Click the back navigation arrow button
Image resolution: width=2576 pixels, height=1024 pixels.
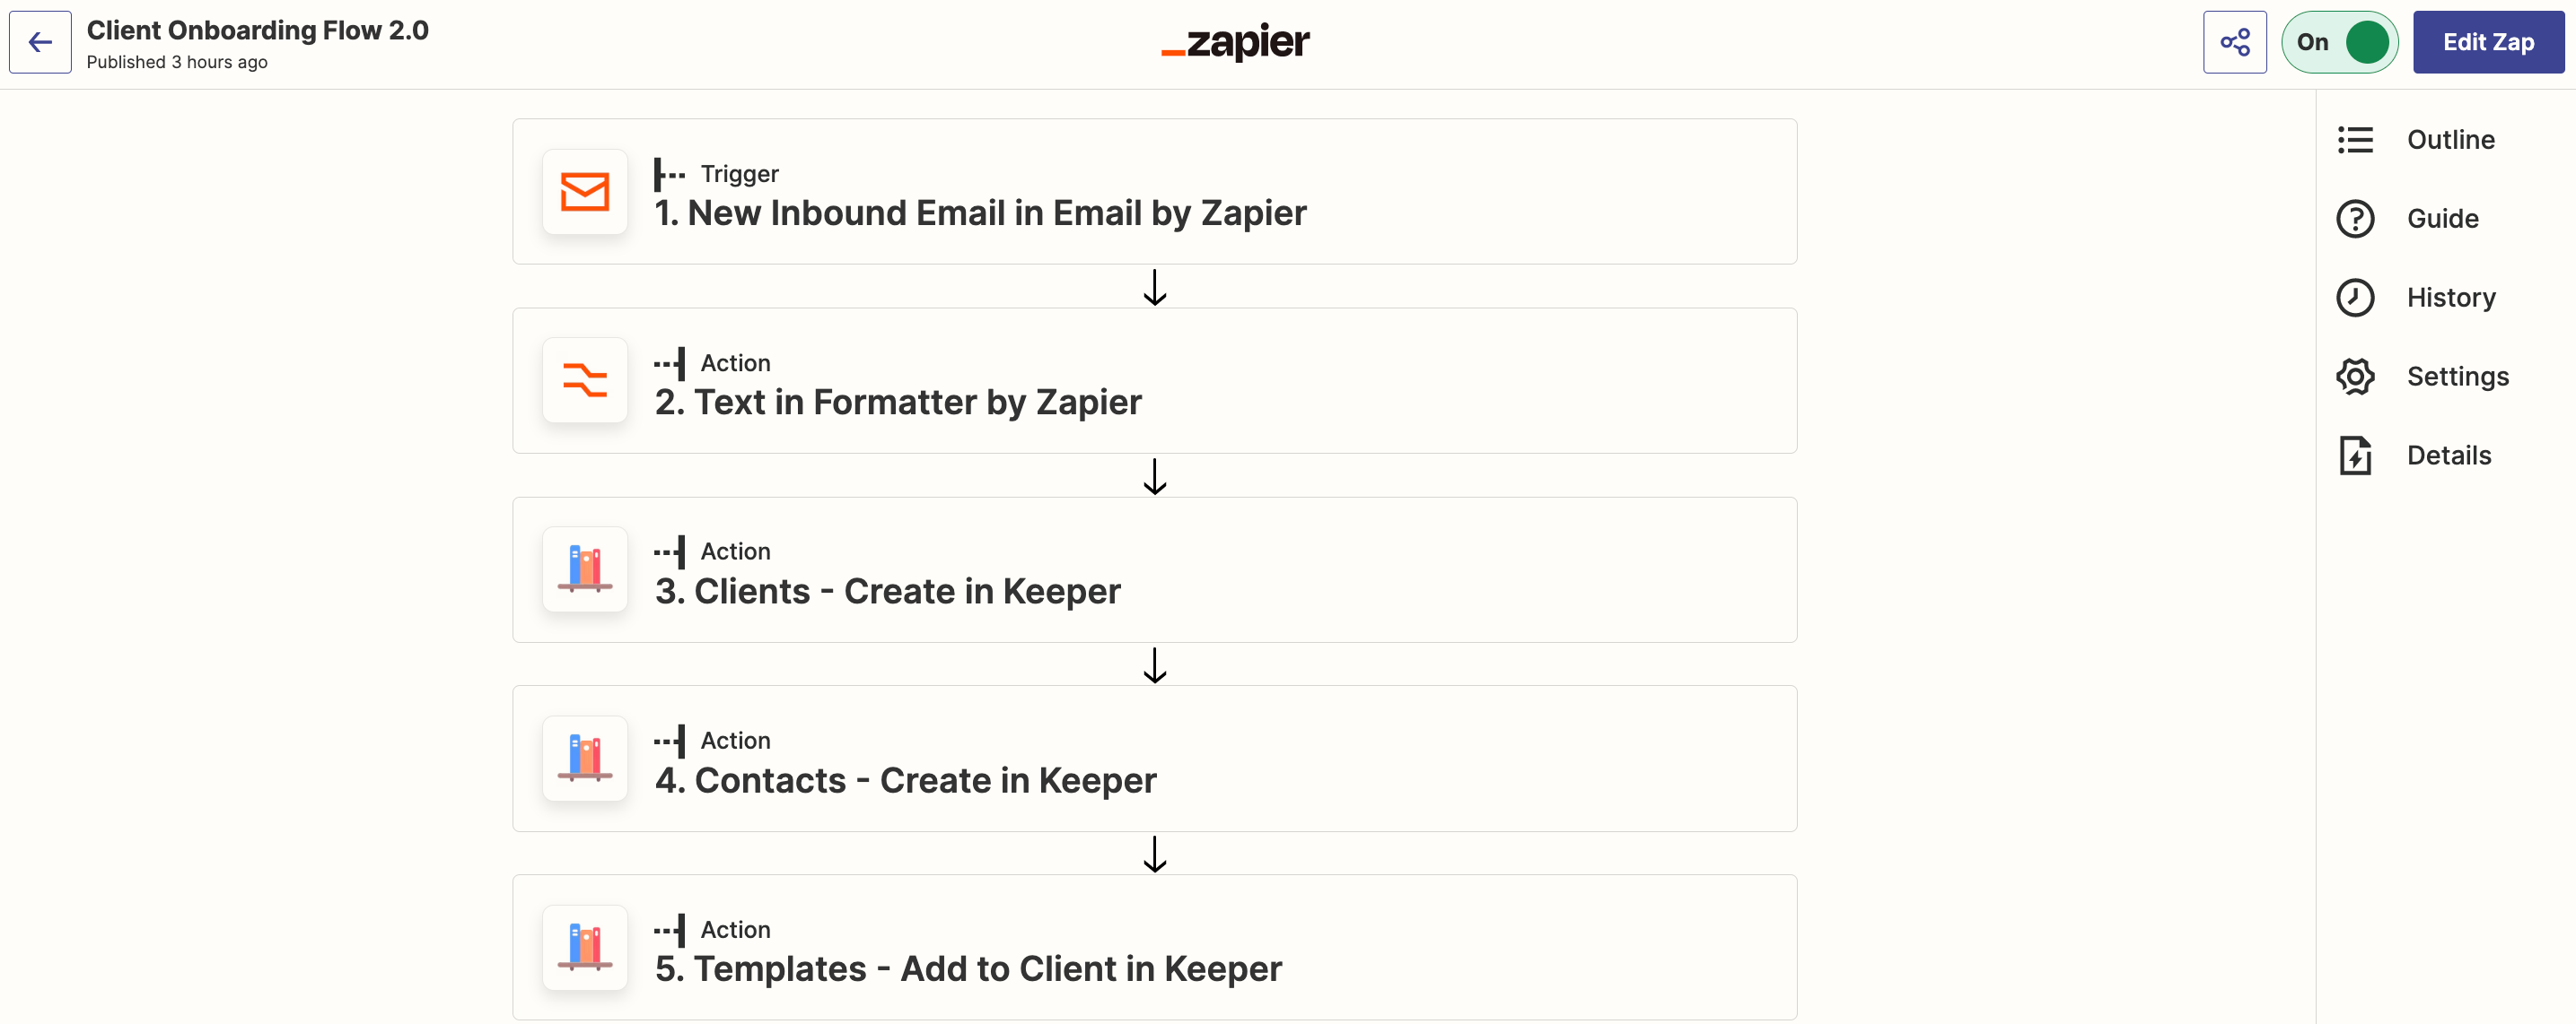(x=43, y=43)
